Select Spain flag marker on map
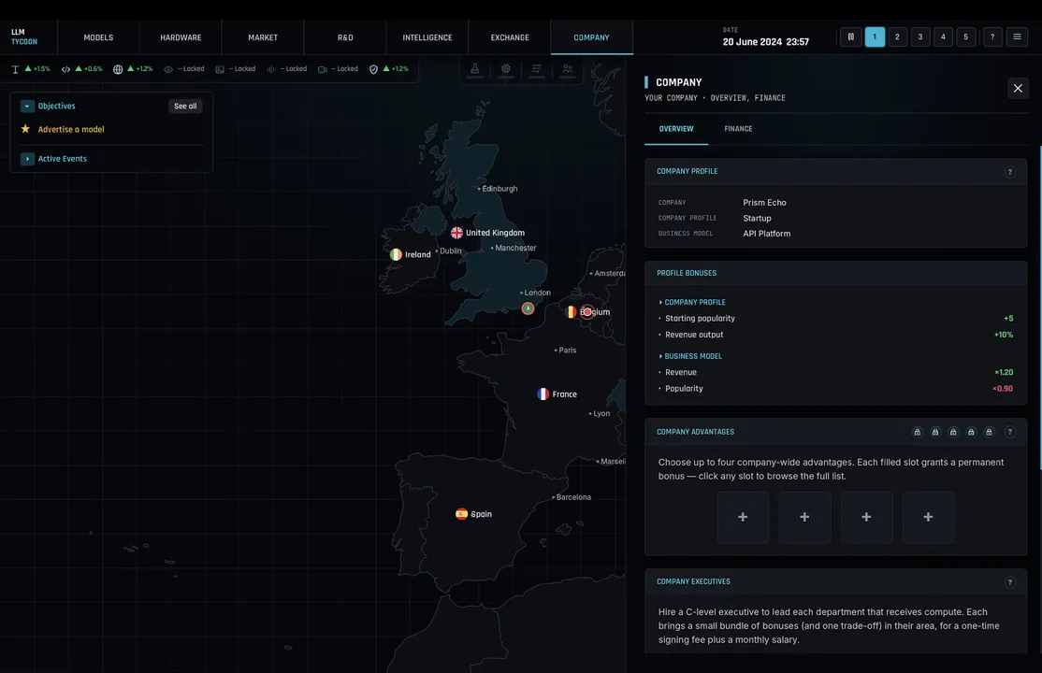 [x=461, y=513]
